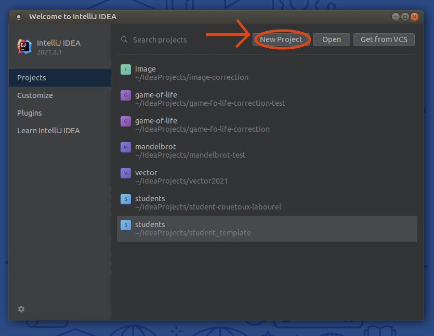Click the 'G' icon beside the game-fo-life-correction path
Image resolution: width=434 pixels, height=336 pixels.
(126, 121)
